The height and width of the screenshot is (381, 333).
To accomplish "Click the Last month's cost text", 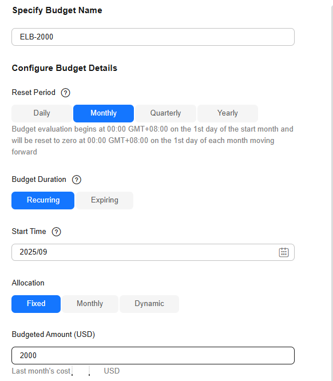I will pos(41,371).
